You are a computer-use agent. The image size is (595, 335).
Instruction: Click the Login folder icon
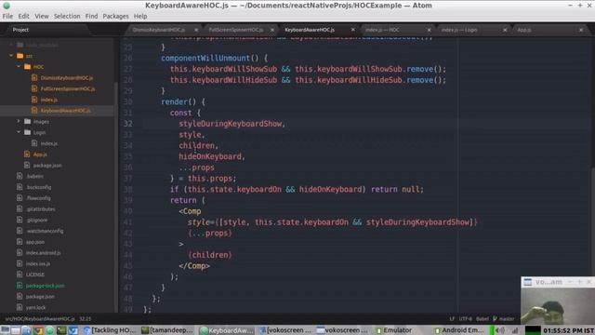pyautogui.click(x=27, y=132)
